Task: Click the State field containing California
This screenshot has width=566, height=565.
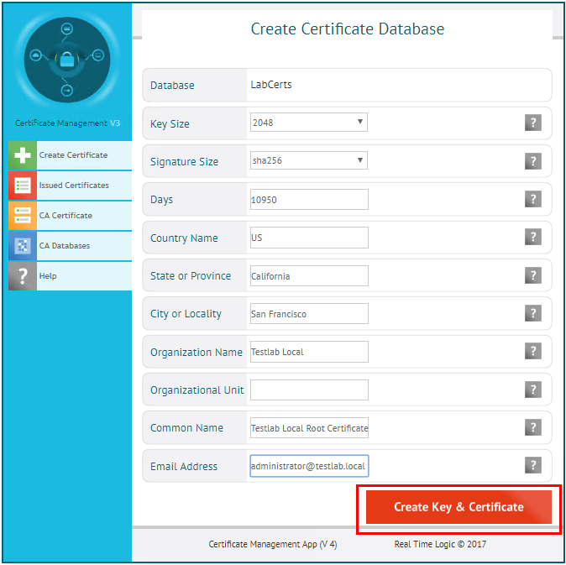Action: pyautogui.click(x=309, y=276)
